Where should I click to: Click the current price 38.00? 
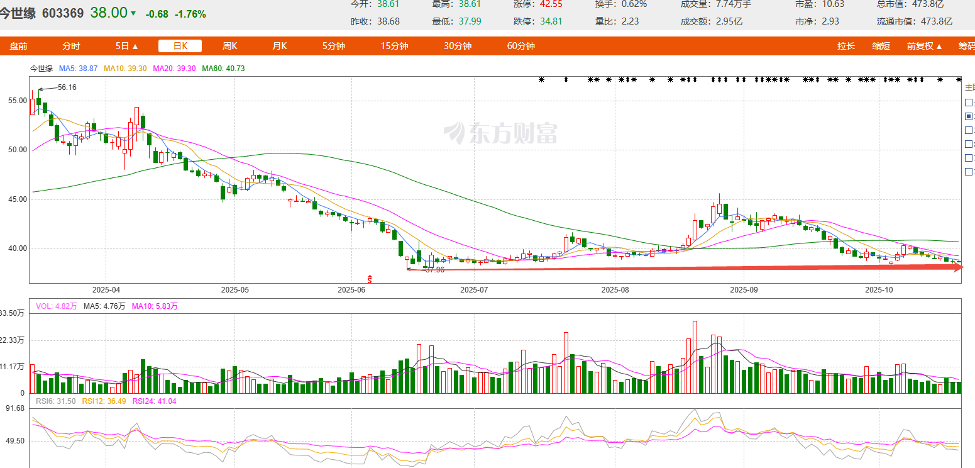click(109, 13)
